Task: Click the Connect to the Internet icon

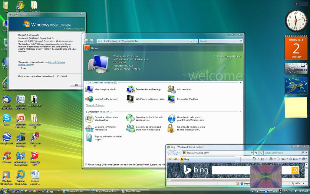Action: 89,99
